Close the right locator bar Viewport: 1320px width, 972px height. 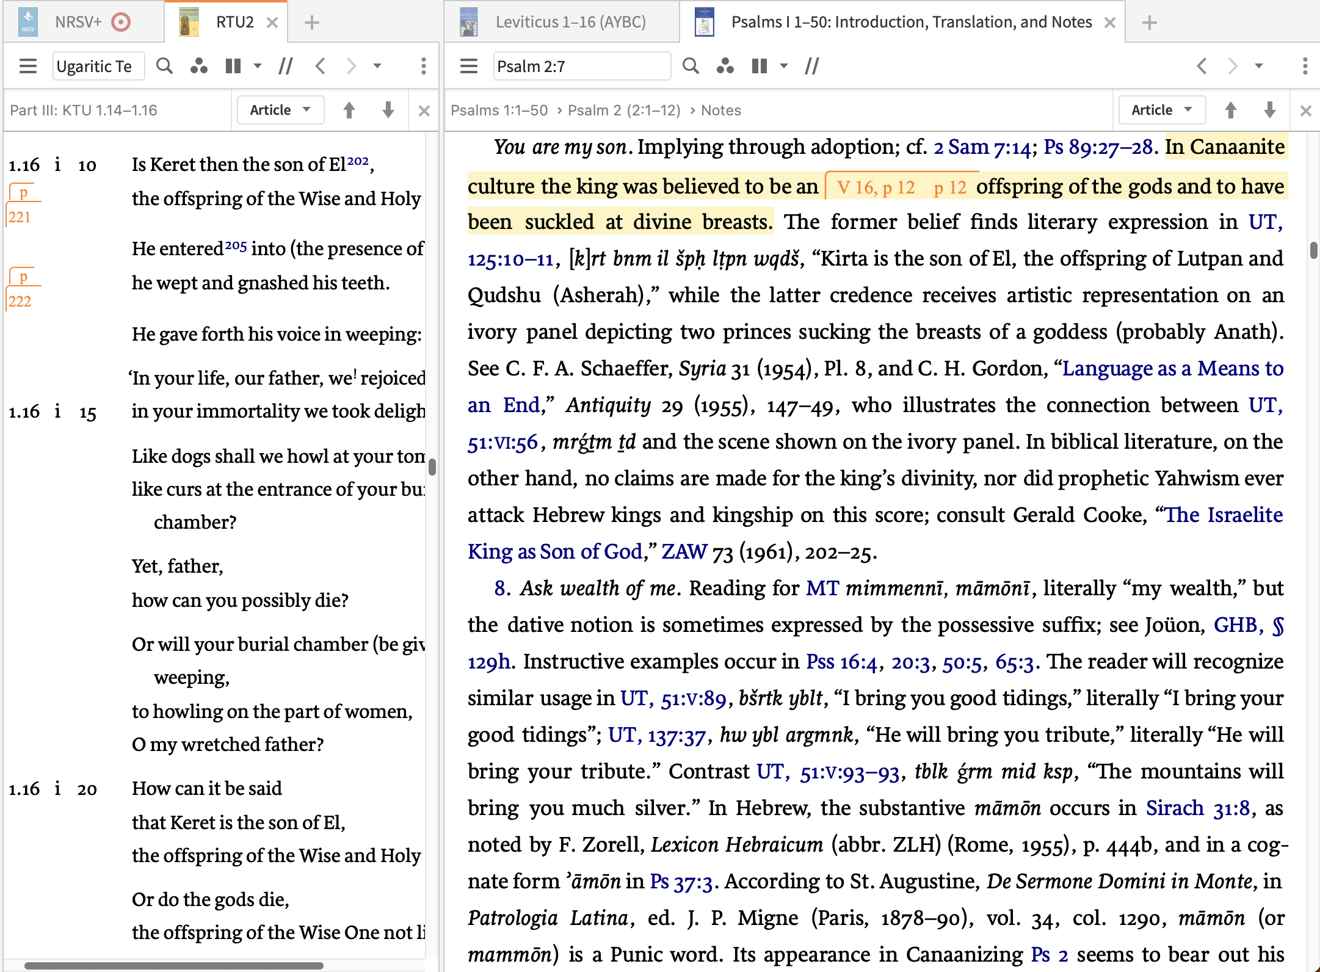click(x=1305, y=111)
